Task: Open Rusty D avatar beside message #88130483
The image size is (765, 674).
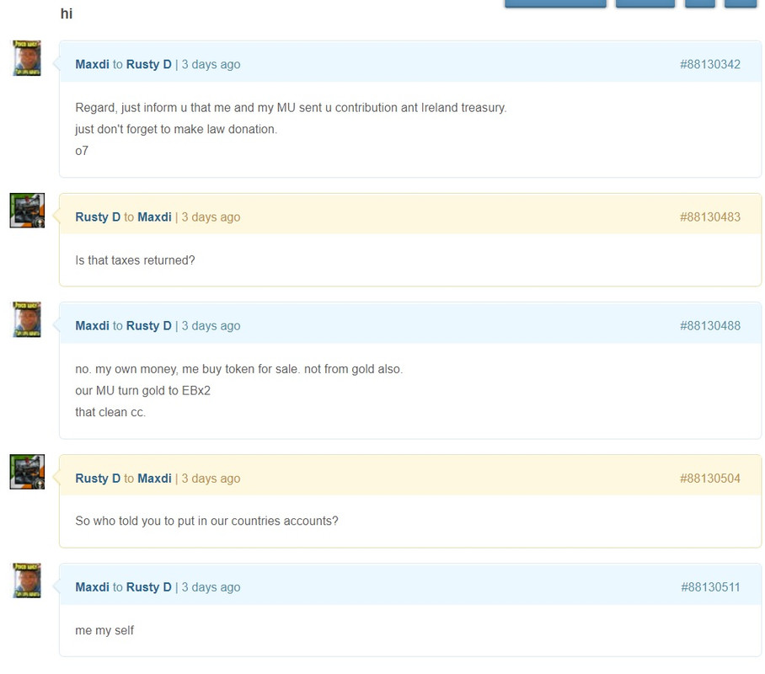Action: click(x=27, y=211)
